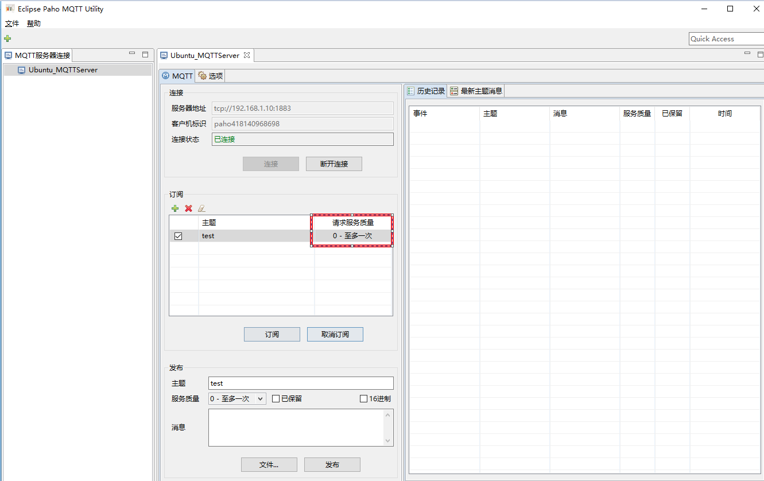This screenshot has width=764, height=481.
Task: Minimize the Ubuntu_MQTTServer editor area
Action: 747,53
